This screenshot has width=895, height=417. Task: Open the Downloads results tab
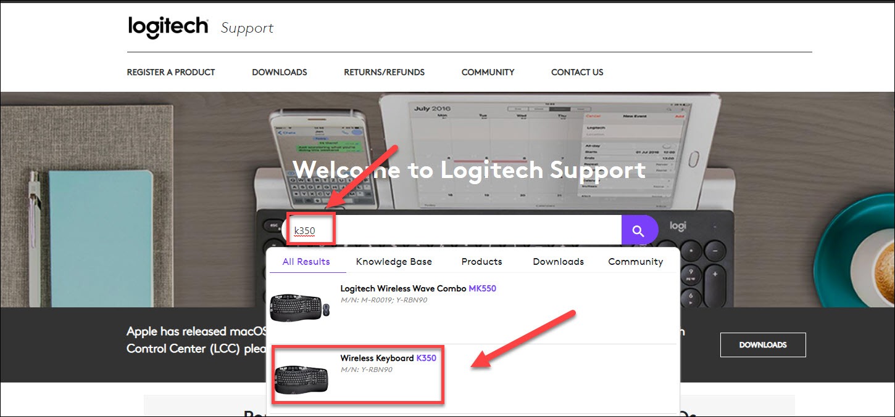[557, 261]
